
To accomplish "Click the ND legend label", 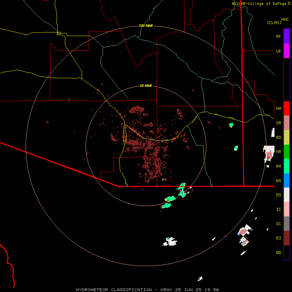I will point(278,253).
